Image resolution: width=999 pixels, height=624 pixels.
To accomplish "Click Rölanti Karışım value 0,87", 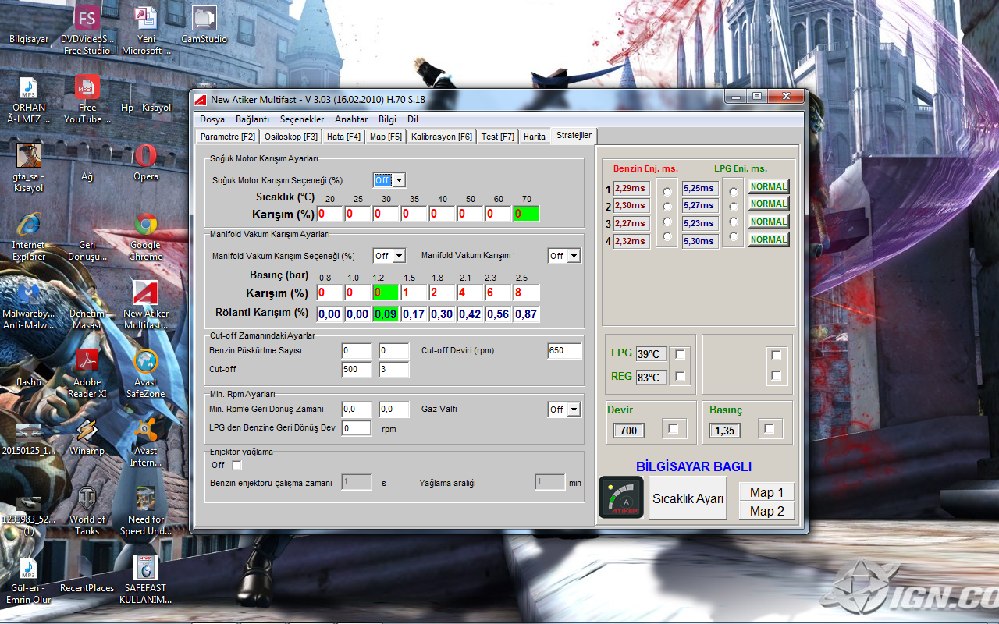I will click(x=526, y=314).
